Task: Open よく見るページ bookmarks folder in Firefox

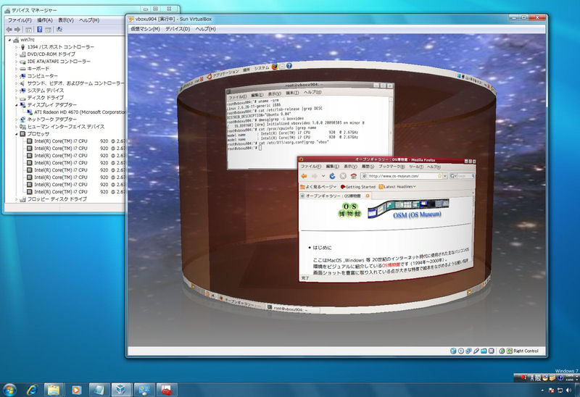Action: pyautogui.click(x=318, y=187)
